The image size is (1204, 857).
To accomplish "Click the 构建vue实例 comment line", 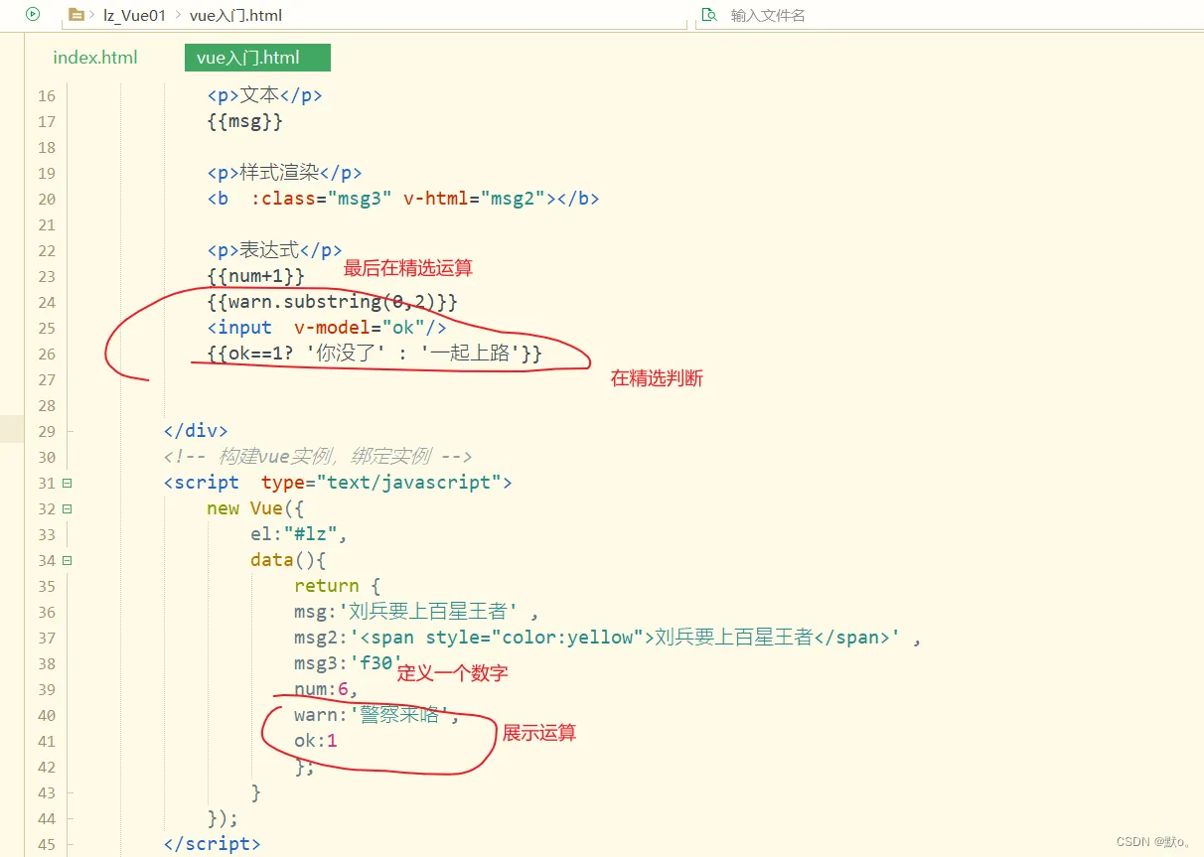I will point(318,457).
